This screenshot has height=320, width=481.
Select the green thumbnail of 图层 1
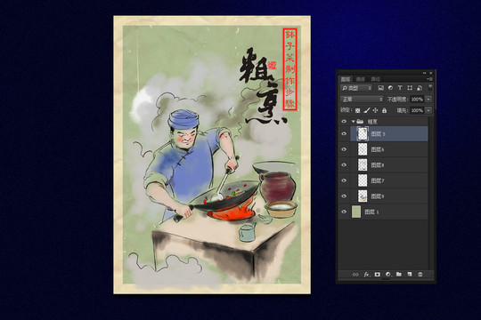coord(356,212)
